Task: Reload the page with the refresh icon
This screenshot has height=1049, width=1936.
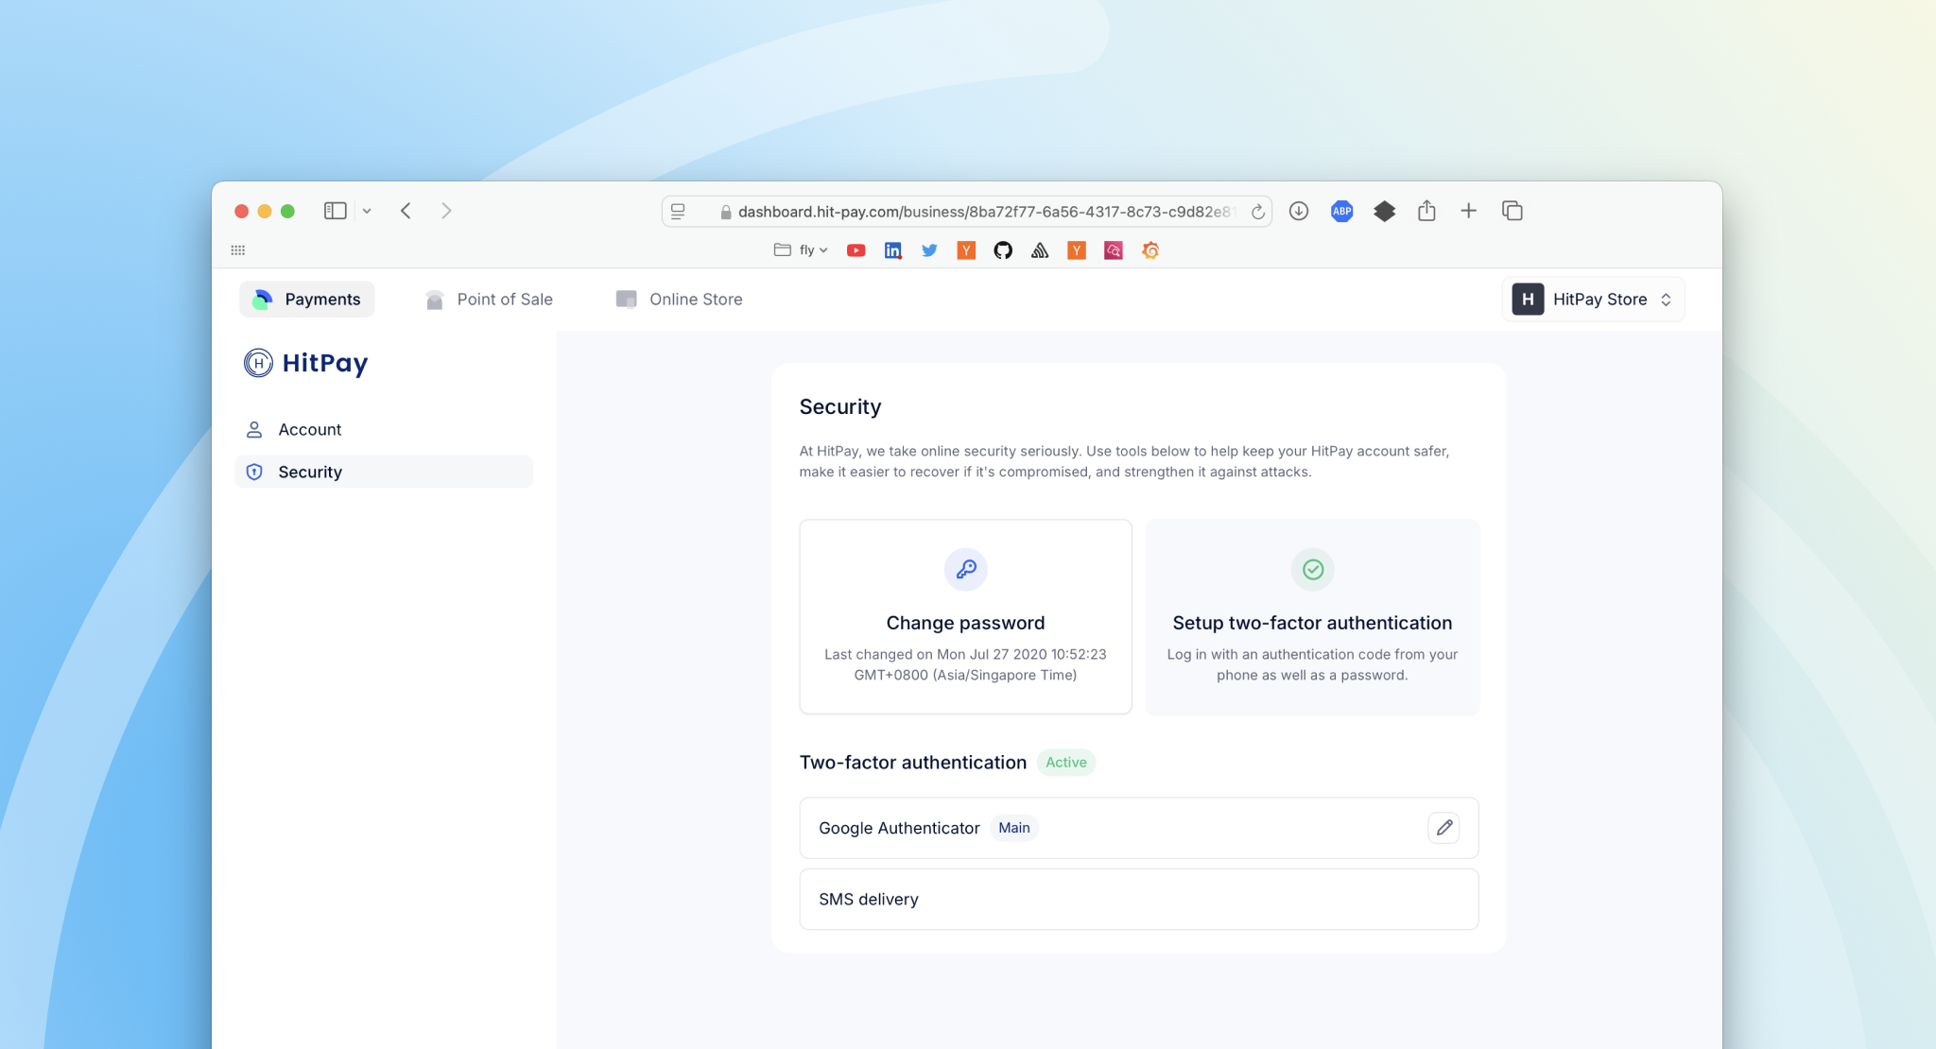Action: point(1257,212)
